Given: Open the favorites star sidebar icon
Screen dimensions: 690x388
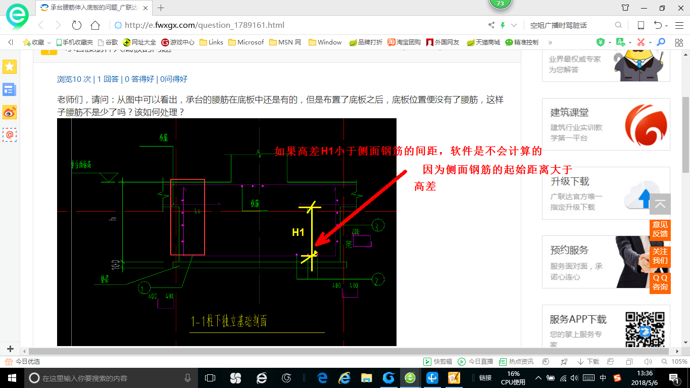Looking at the screenshot, I should pos(10,66).
